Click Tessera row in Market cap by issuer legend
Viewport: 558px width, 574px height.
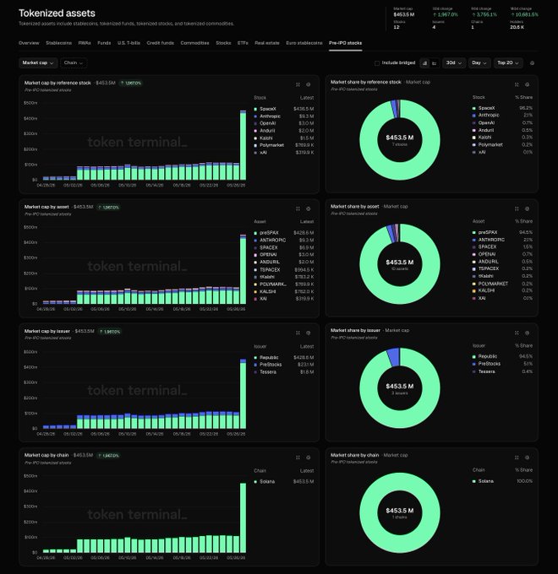(284, 372)
